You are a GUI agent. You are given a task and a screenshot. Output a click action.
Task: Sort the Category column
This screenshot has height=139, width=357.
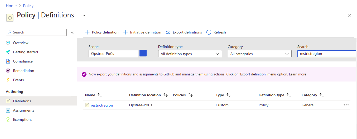click(322, 95)
